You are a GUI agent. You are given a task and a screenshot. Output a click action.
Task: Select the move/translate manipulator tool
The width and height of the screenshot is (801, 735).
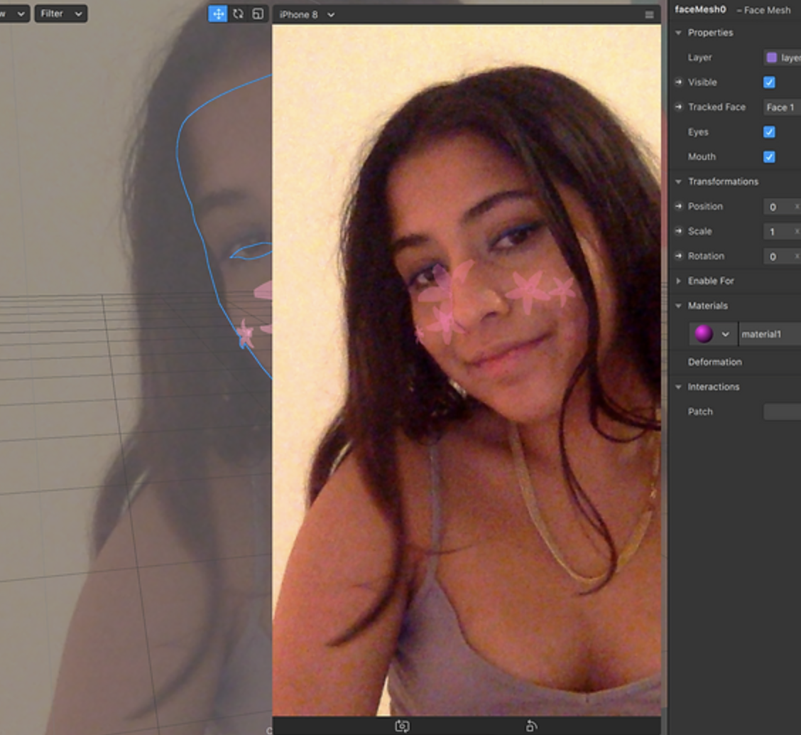point(217,14)
